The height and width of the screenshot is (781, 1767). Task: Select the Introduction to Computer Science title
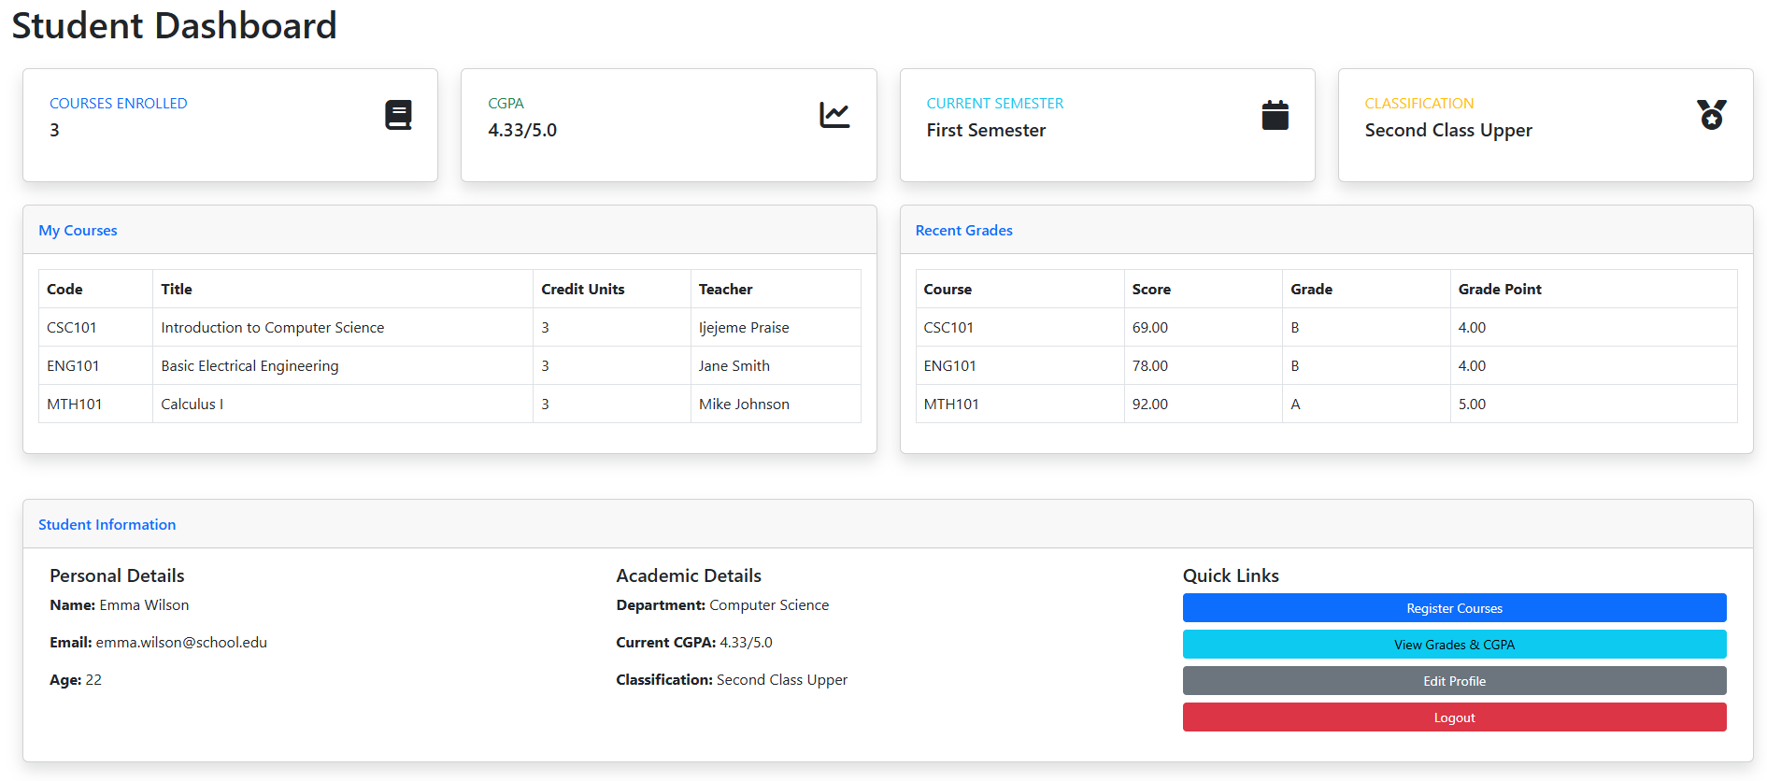pos(272,327)
